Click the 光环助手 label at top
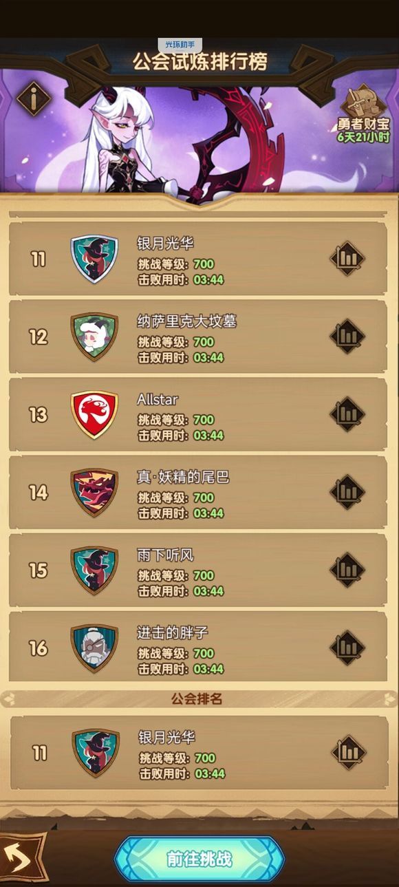Image resolution: width=399 pixels, height=887 pixels. tap(180, 45)
